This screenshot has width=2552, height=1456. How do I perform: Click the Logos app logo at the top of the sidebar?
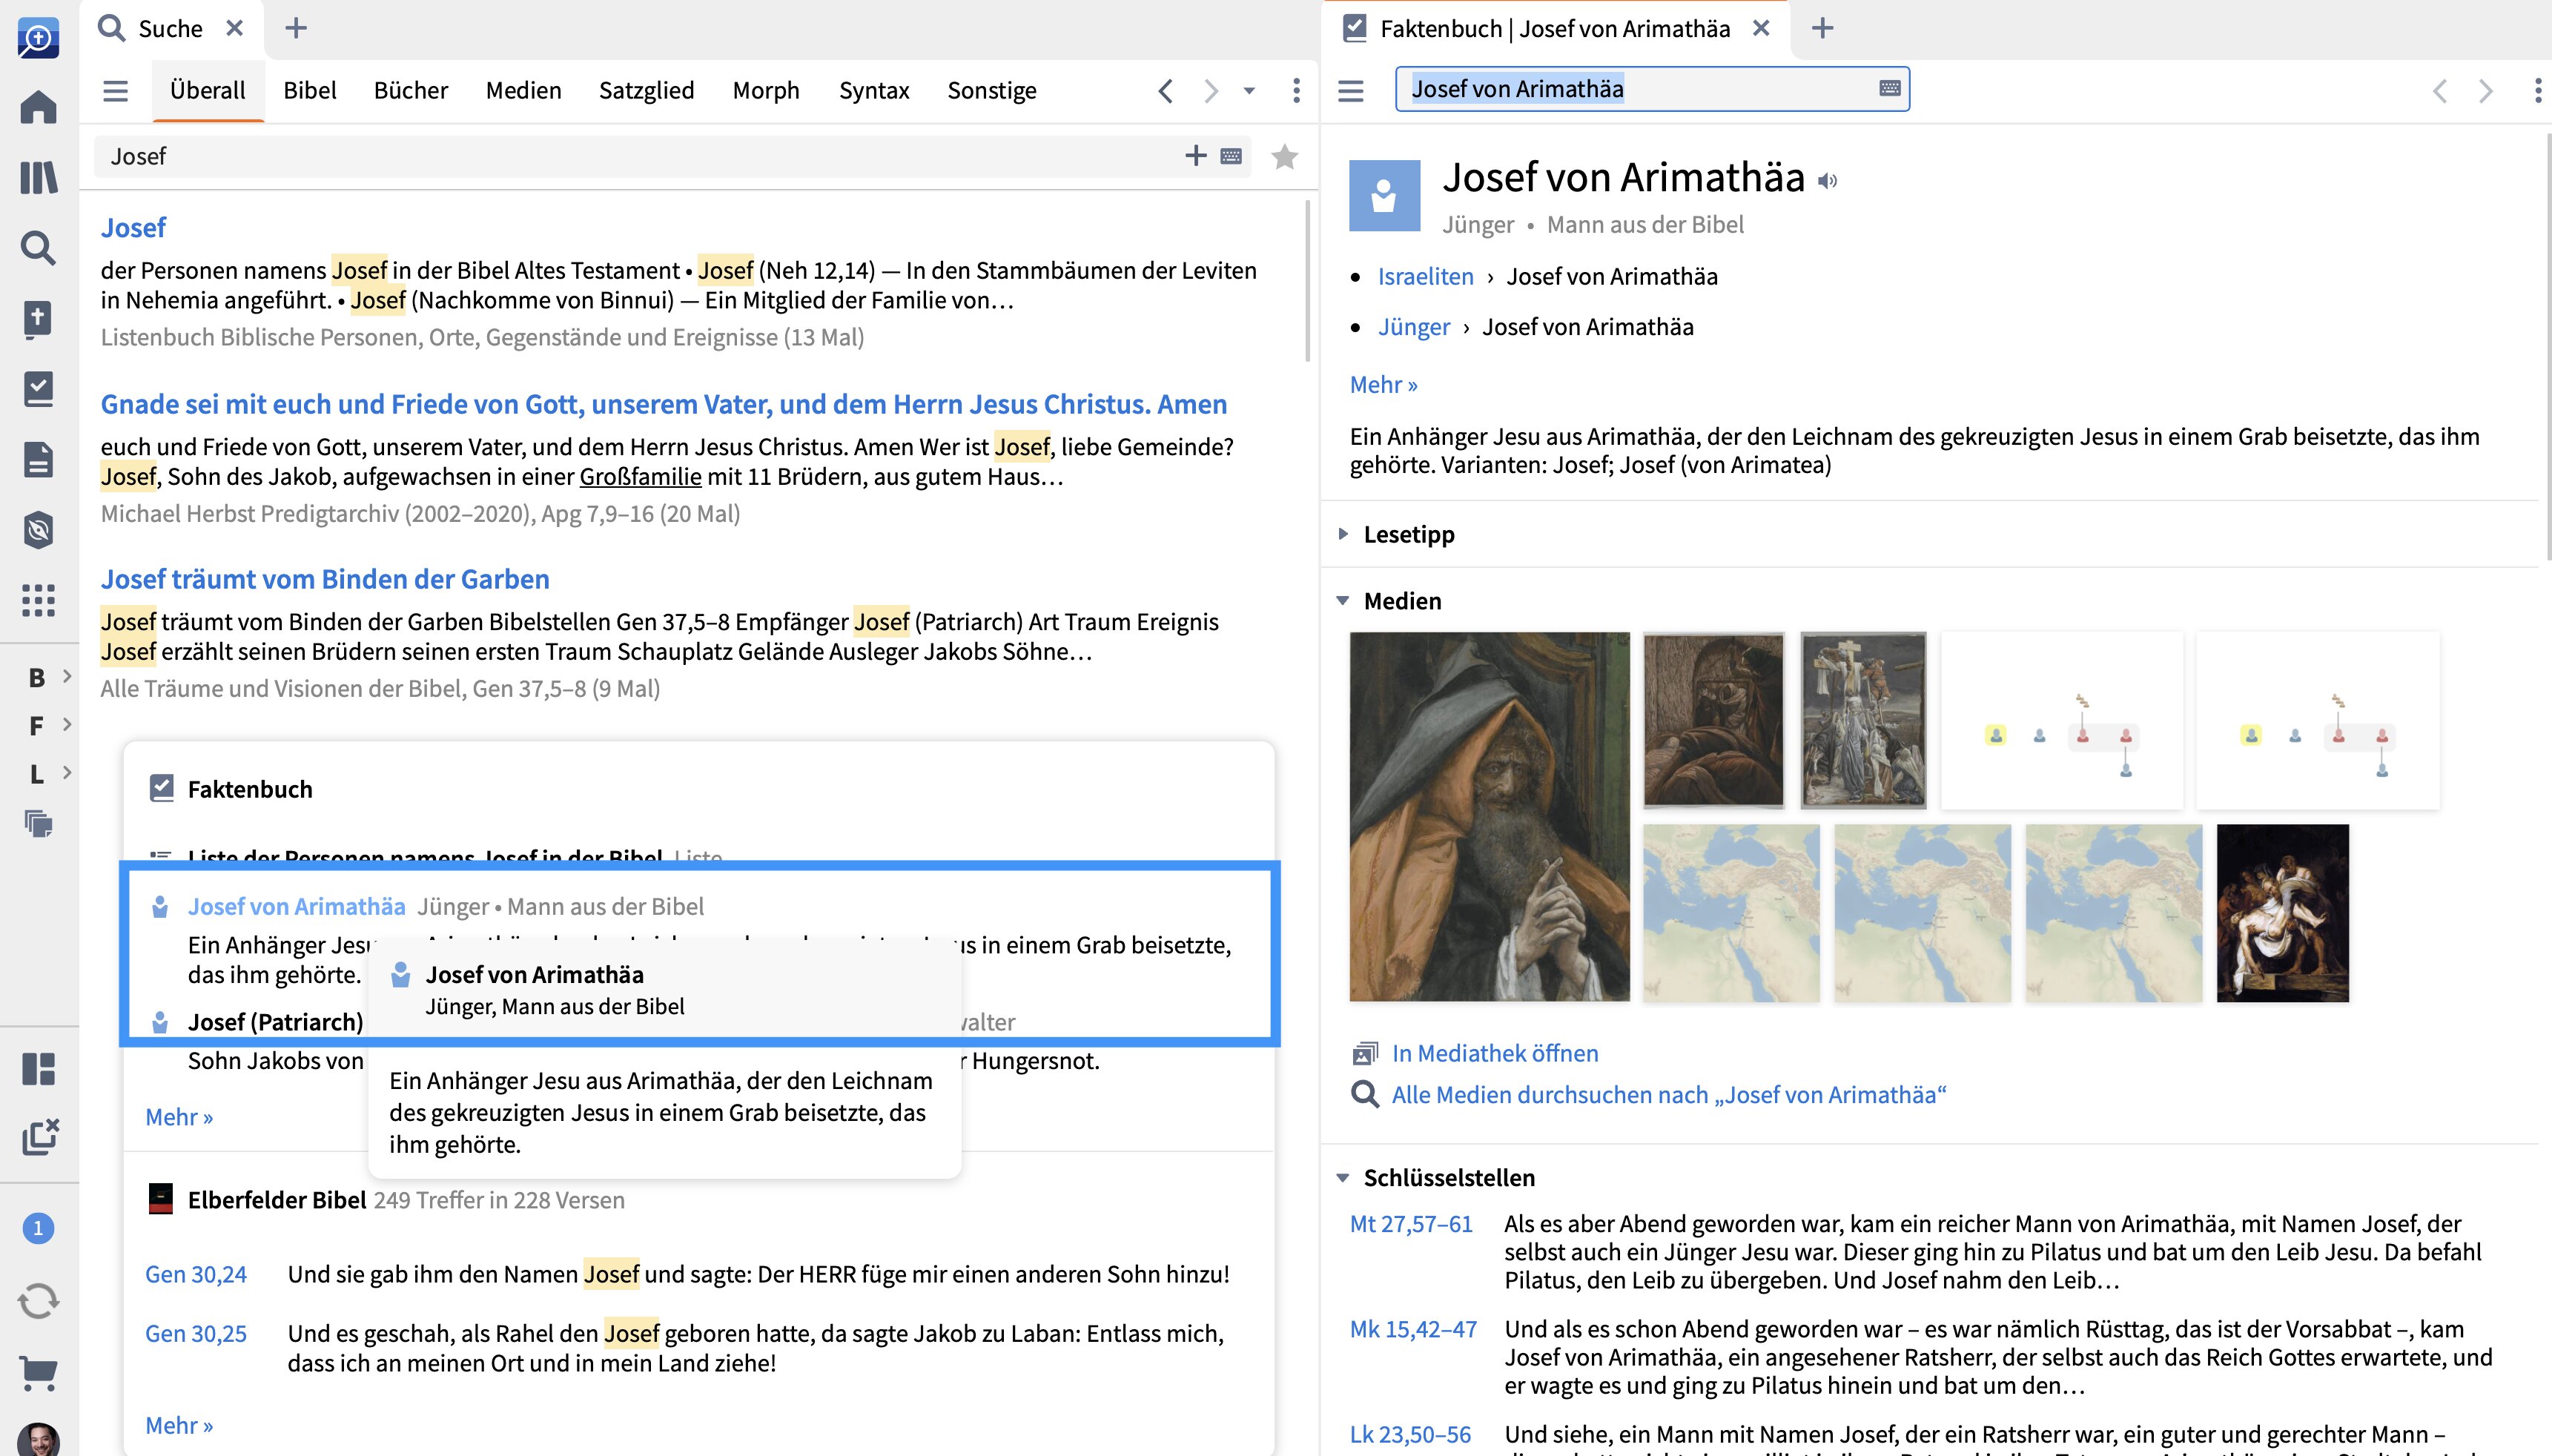38,38
